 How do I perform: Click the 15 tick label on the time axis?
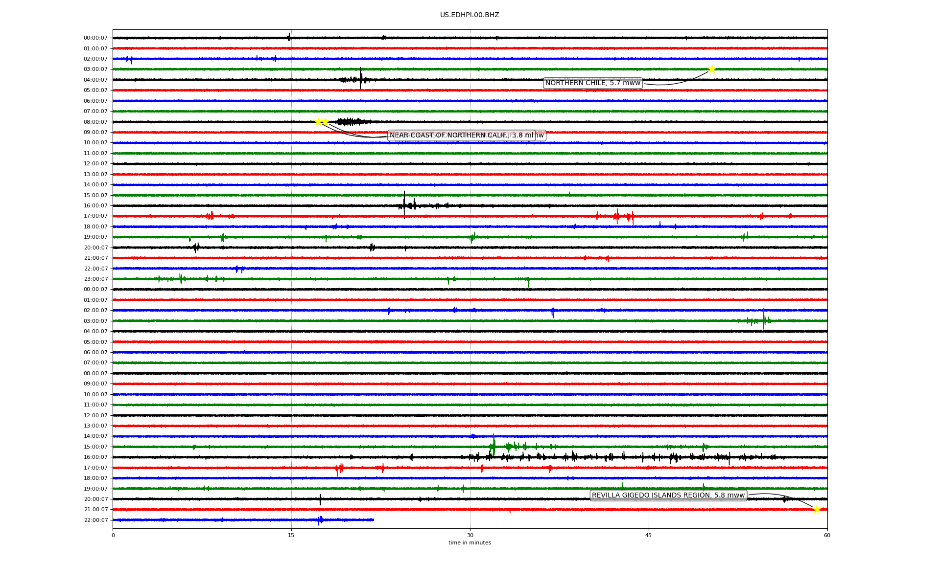291,535
